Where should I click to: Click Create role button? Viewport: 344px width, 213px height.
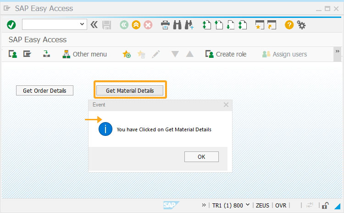click(x=226, y=54)
